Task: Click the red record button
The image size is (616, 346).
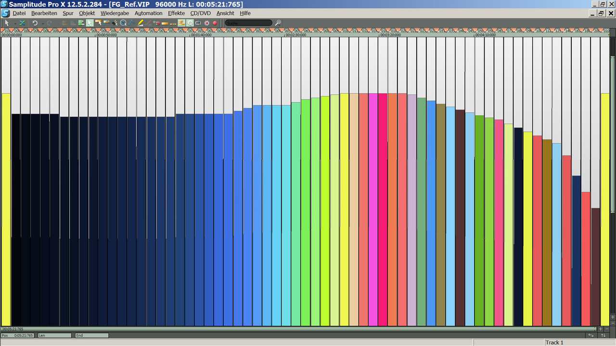Action: point(215,23)
